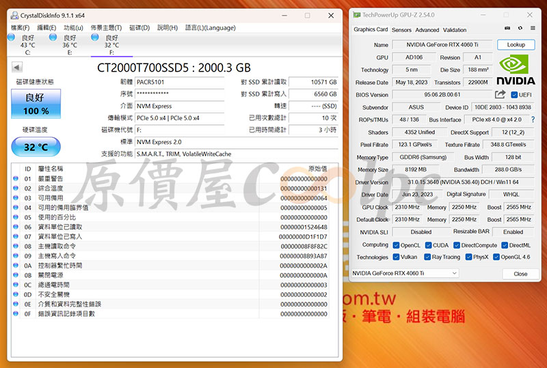Toggle the CUDA checkbox
The height and width of the screenshot is (368, 547).
coord(427,244)
